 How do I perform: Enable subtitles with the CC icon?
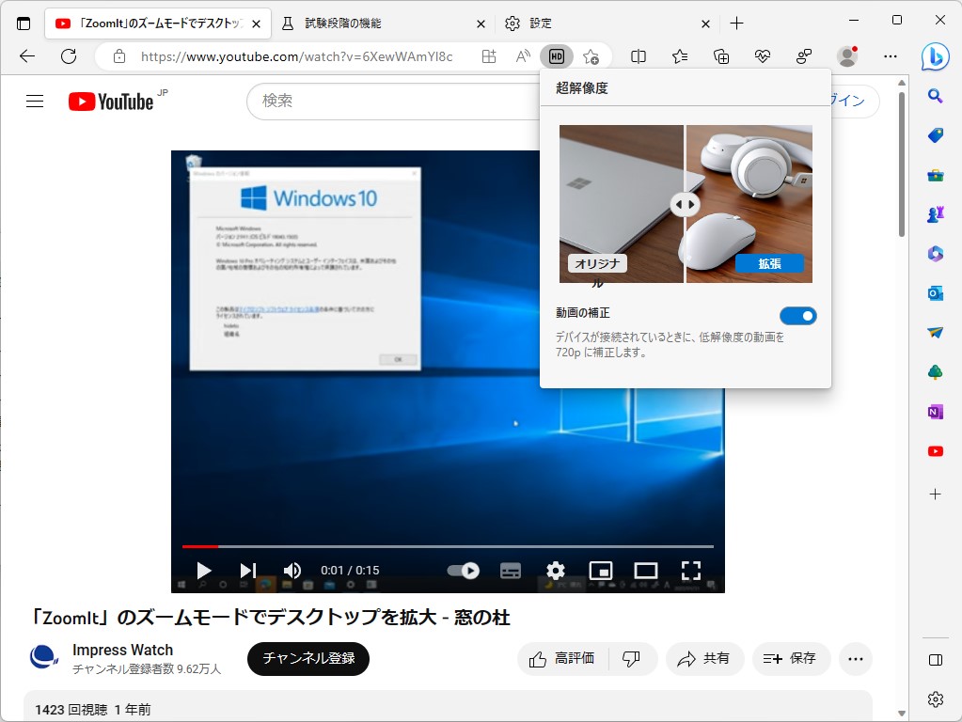point(509,570)
